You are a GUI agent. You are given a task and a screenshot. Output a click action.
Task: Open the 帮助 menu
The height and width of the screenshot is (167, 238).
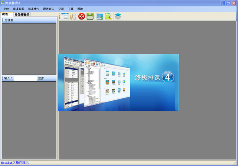tap(80, 9)
